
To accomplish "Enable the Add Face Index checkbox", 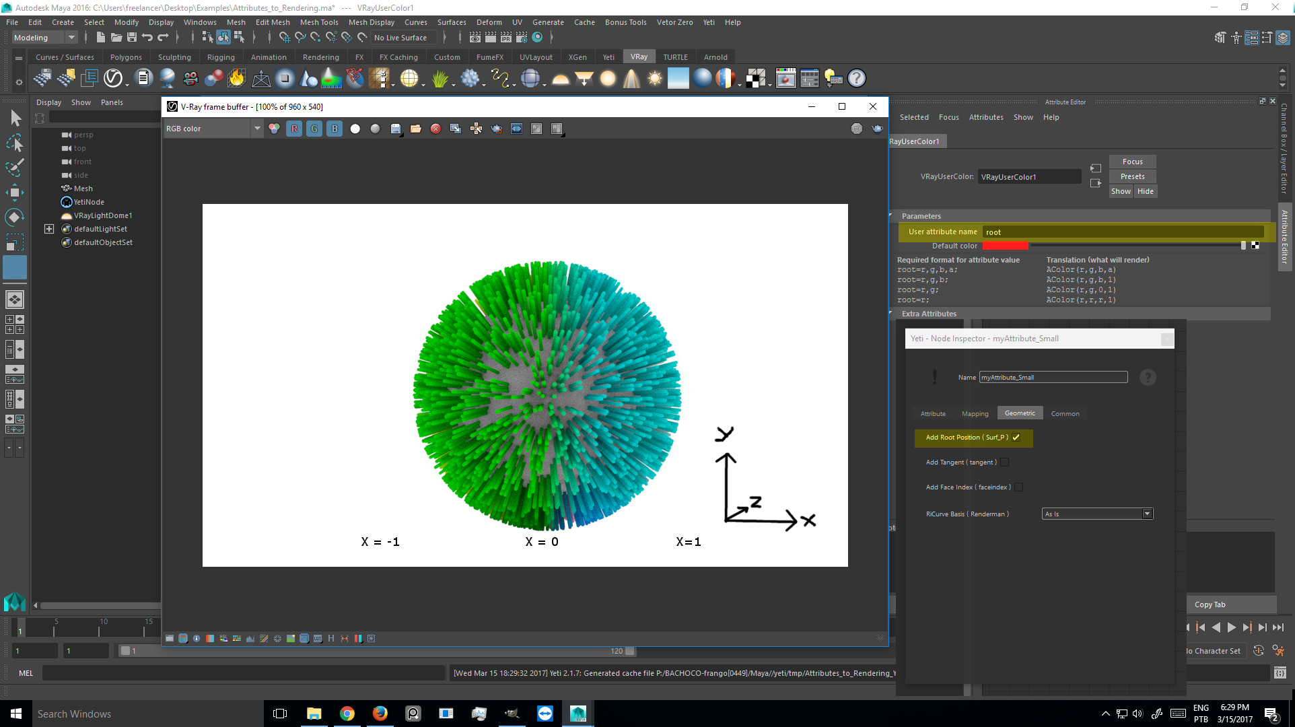I will pos(1018,487).
